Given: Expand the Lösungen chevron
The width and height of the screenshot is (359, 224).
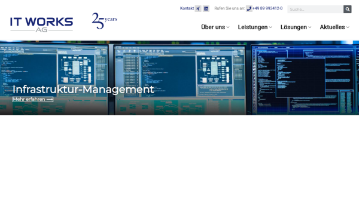Looking at the screenshot, I should [x=310, y=27].
